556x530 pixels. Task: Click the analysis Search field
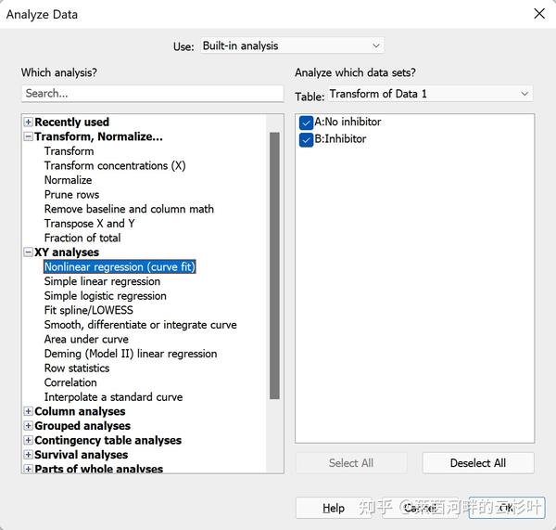153,94
